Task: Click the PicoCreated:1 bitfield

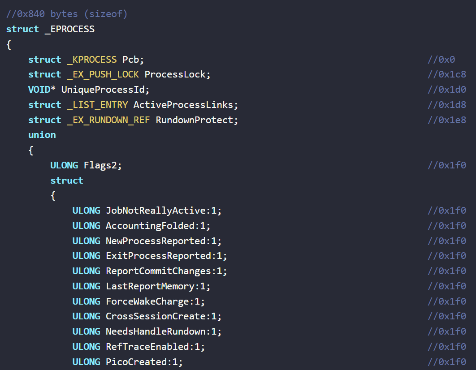Action: coord(142,362)
